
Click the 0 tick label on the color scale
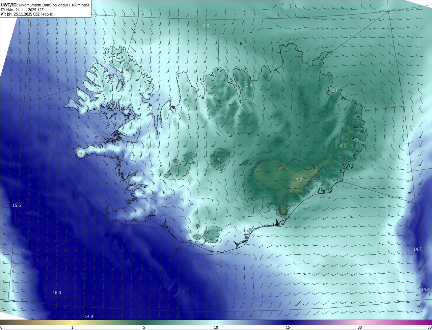point(1,327)
